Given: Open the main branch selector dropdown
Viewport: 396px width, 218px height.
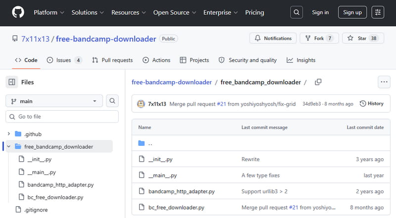Looking at the screenshot, I should [54, 101].
